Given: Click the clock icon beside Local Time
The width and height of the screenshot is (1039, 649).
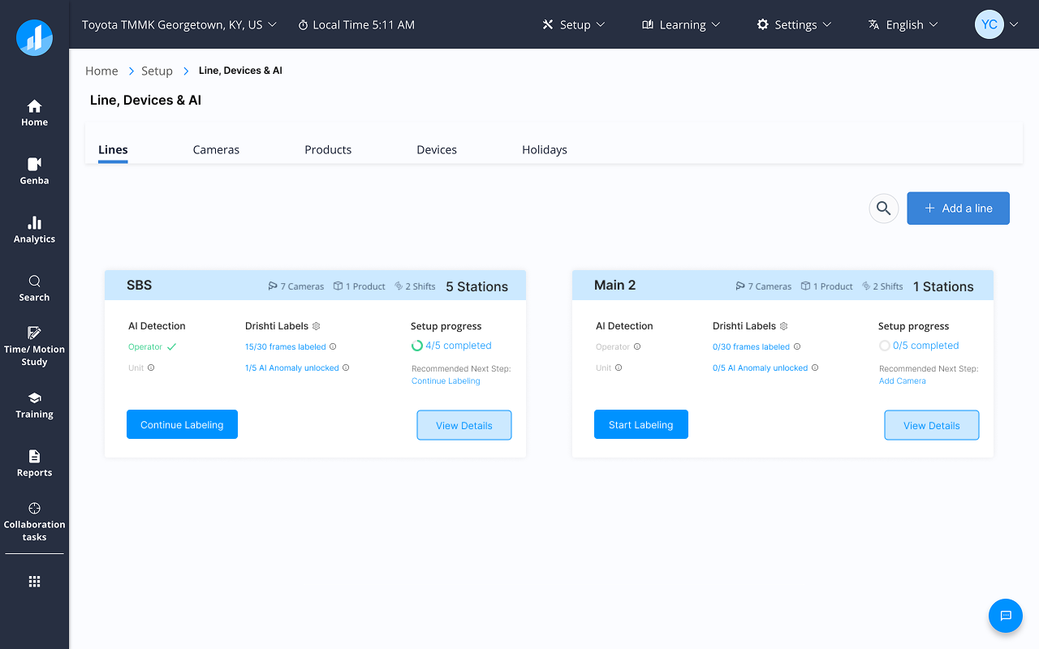Looking at the screenshot, I should (x=304, y=25).
